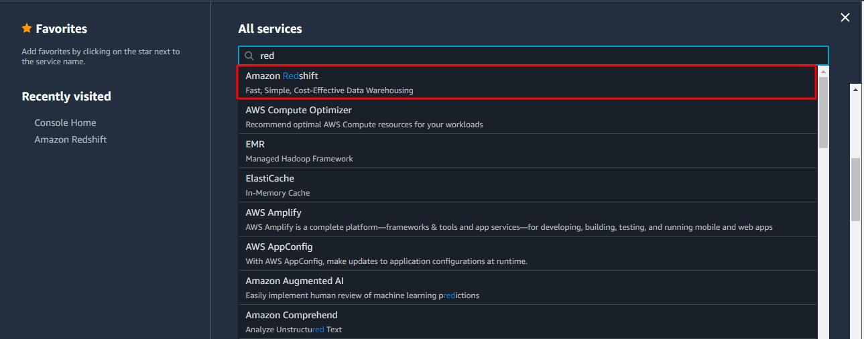The height and width of the screenshot is (339, 864).
Task: Click 'In-Memory Cache' description text
Action: click(277, 193)
